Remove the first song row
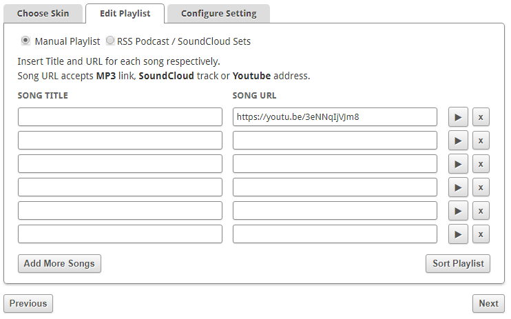This screenshot has height=319, width=511. [x=481, y=117]
